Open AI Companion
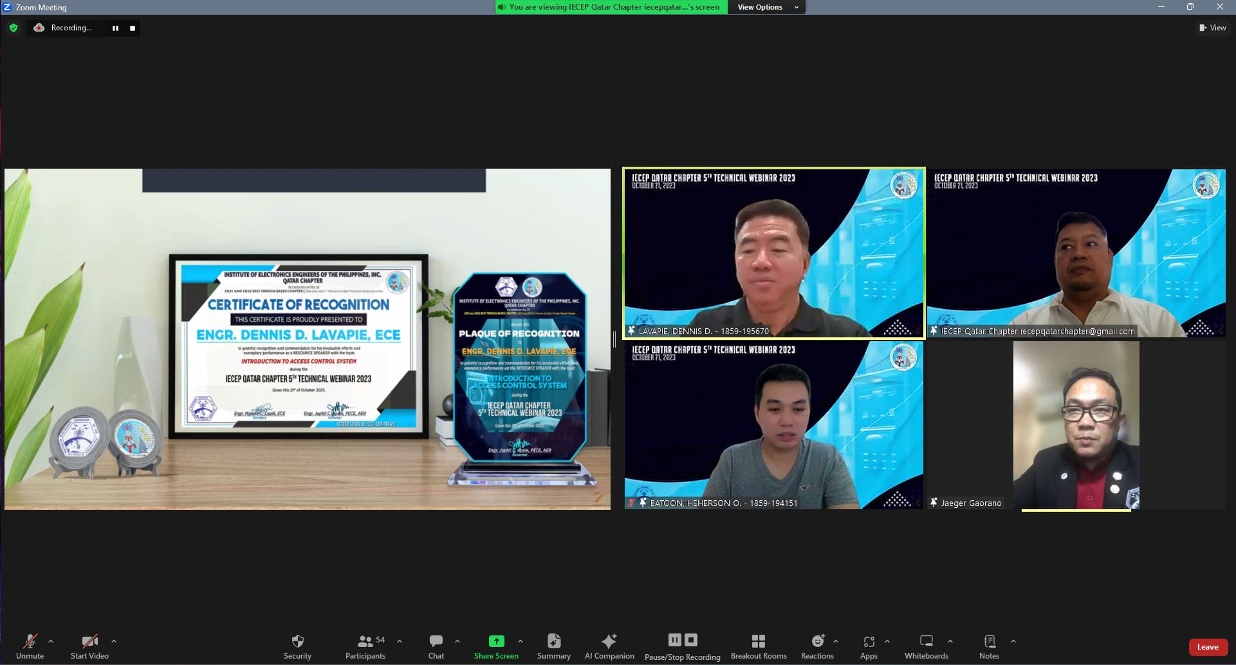This screenshot has height=665, width=1236. pos(609,646)
